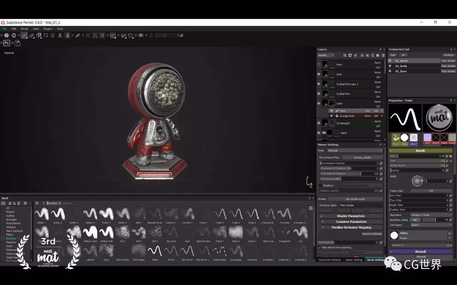Image resolution: width=457 pixels, height=285 pixels.
Task: Adjust the Environment Rotation slider
Action: [x=349, y=173]
